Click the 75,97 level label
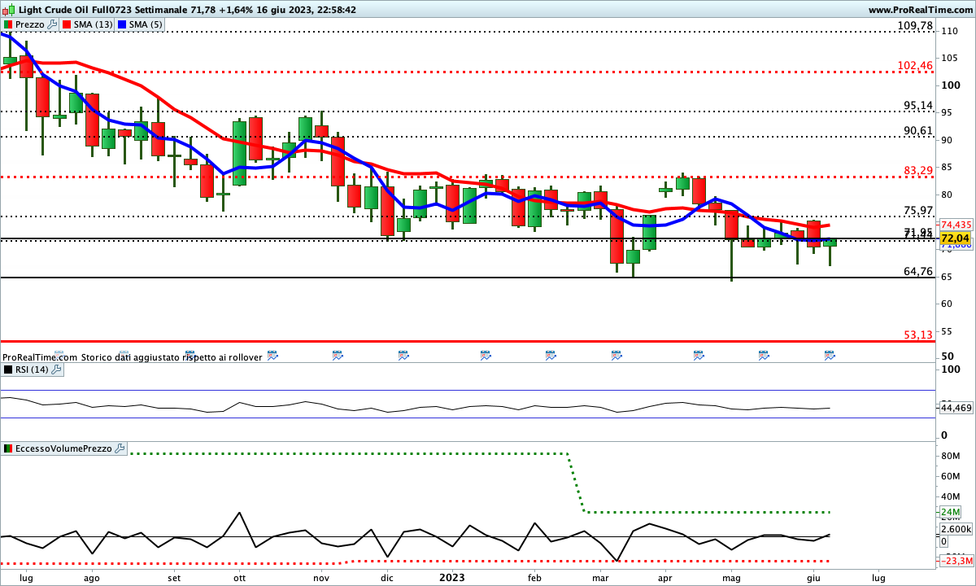The width and height of the screenshot is (976, 586). (918, 211)
